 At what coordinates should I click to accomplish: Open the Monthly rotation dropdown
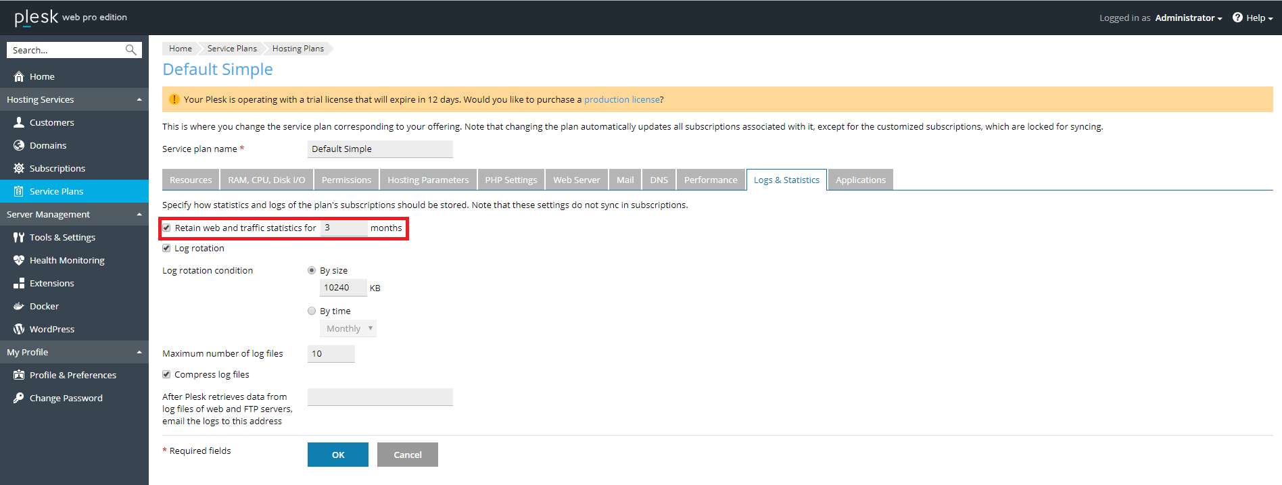(x=348, y=329)
